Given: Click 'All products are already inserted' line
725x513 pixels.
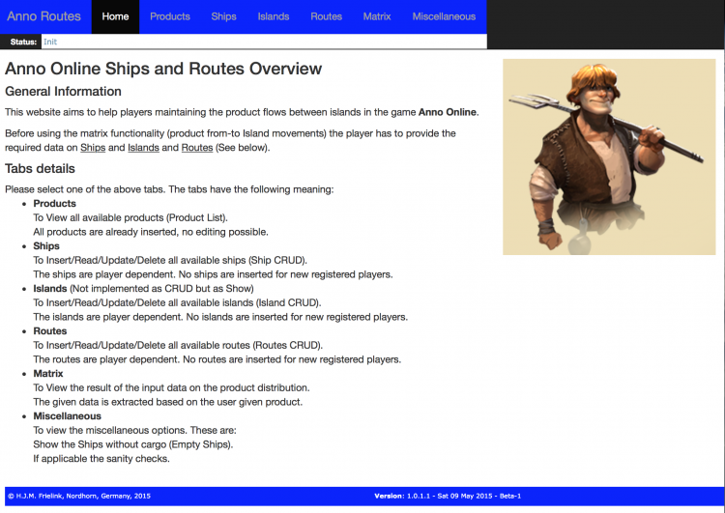Looking at the screenshot, I should click(x=151, y=232).
